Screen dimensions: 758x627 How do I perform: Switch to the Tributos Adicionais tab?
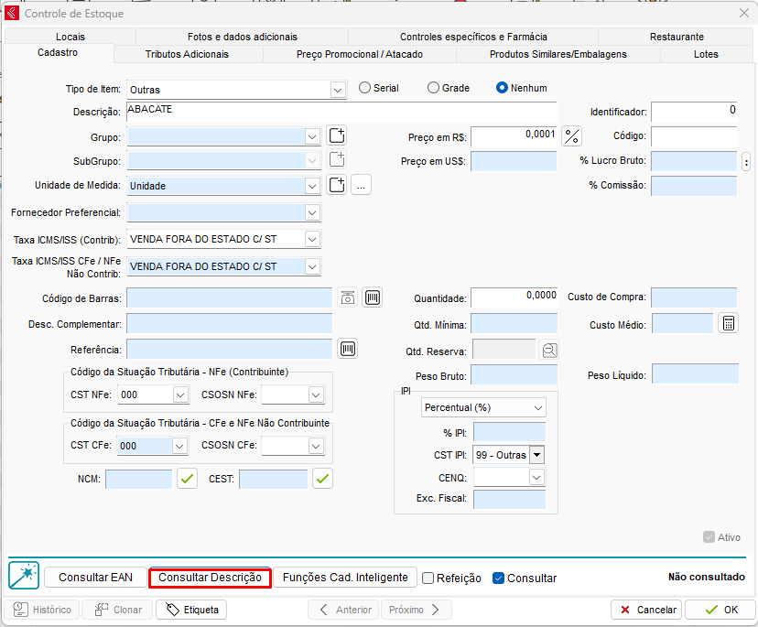click(x=187, y=54)
